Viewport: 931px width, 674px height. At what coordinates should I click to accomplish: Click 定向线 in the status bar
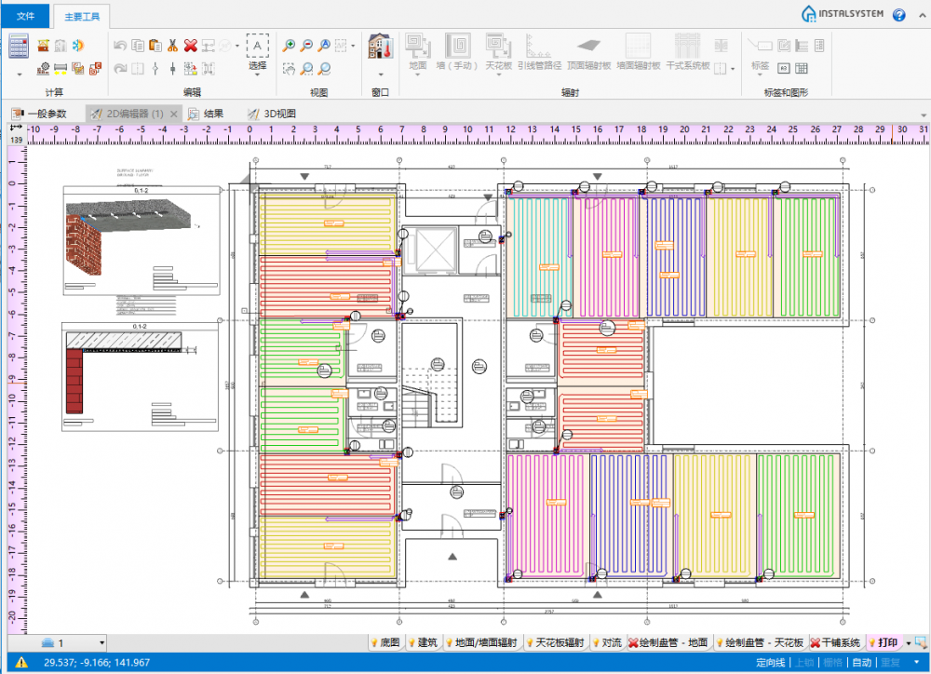point(770,663)
